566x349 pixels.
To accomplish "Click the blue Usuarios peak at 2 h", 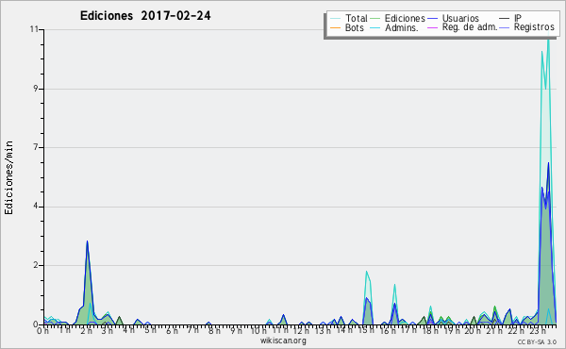I will pos(87,241).
